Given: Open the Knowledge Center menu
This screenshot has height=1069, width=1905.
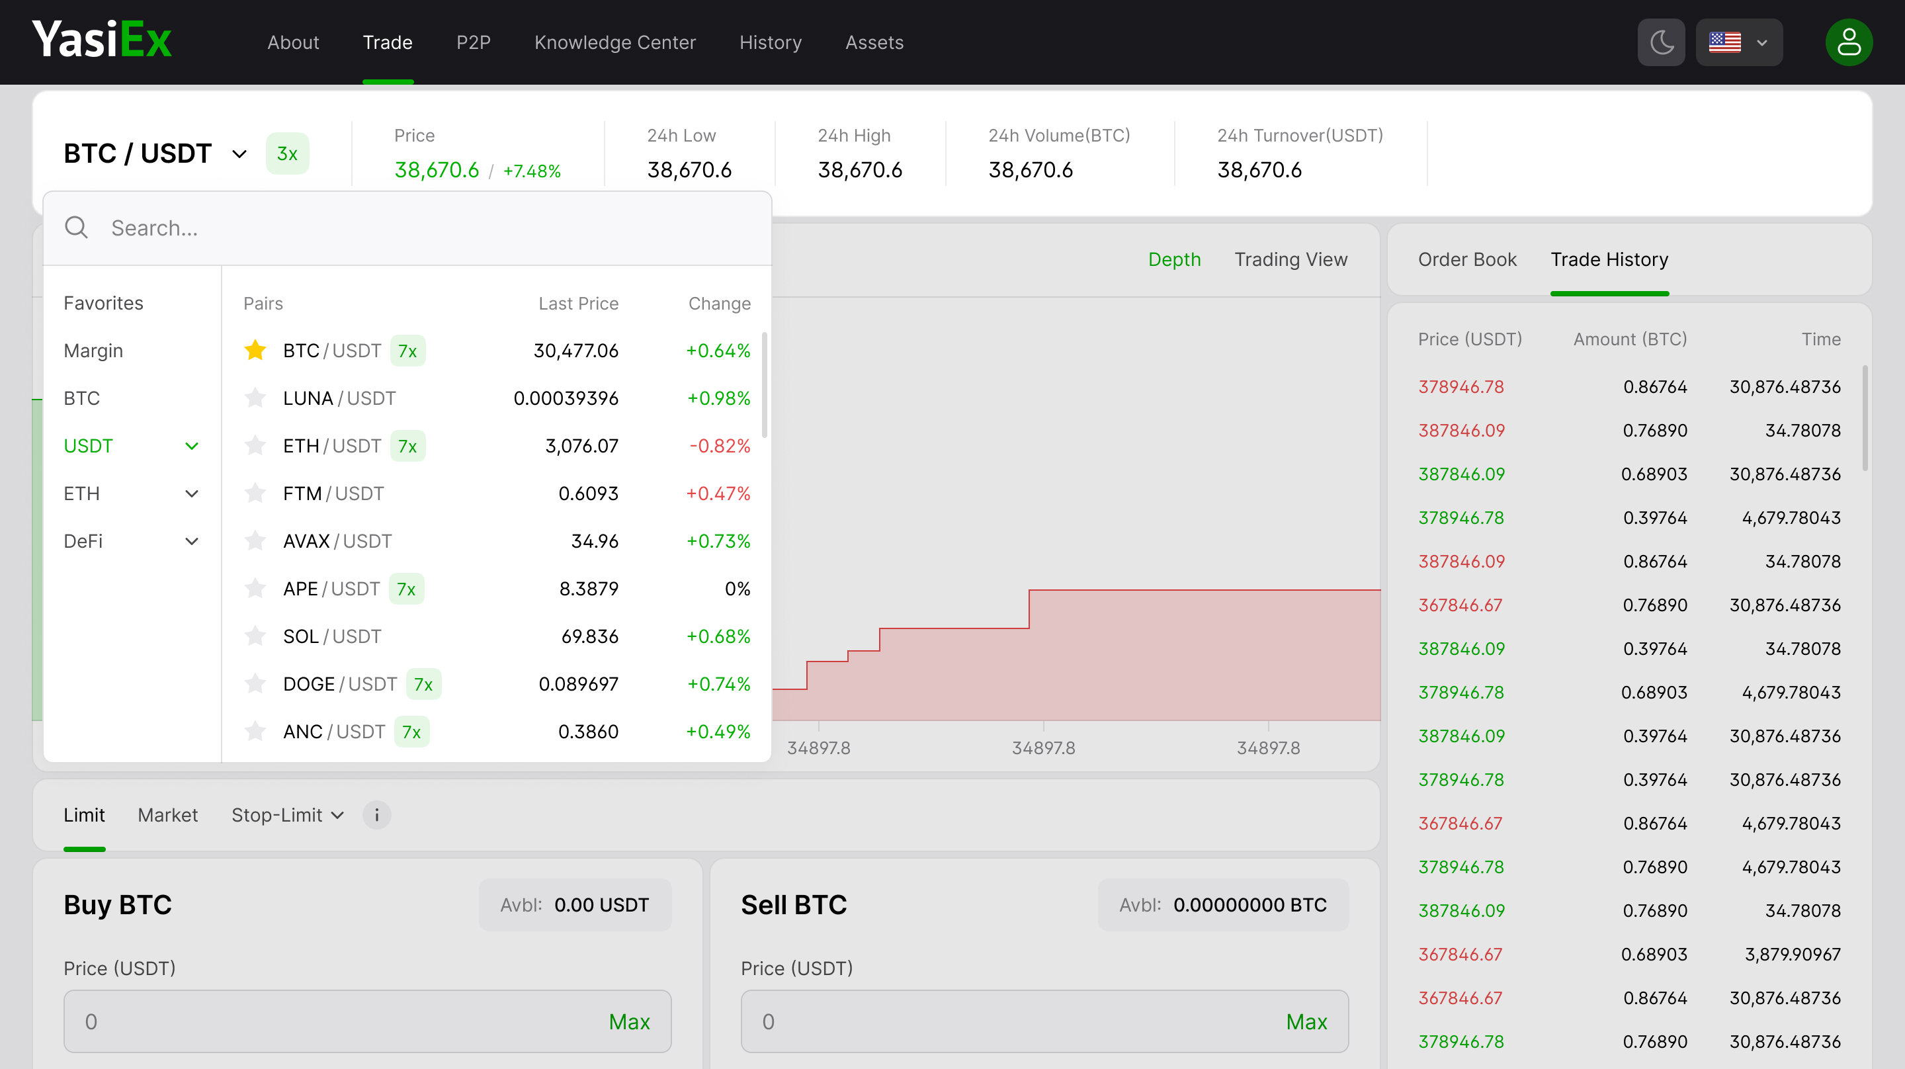Looking at the screenshot, I should pos(614,42).
